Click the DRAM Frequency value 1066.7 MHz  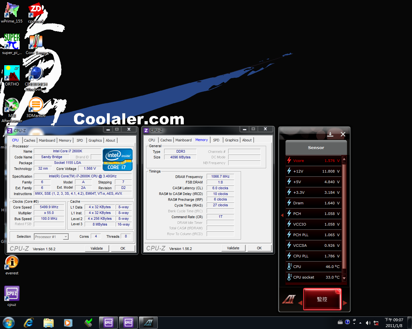pyautogui.click(x=220, y=176)
